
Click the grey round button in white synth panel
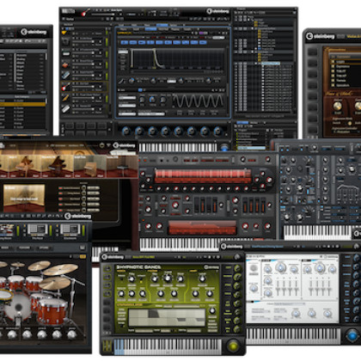[254, 269]
